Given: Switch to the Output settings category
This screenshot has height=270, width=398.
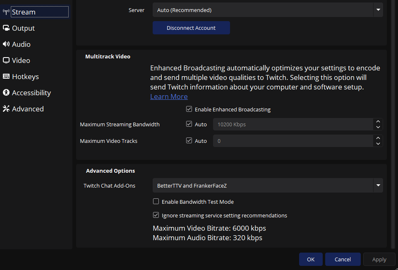Looking at the screenshot, I should pos(35,28).
